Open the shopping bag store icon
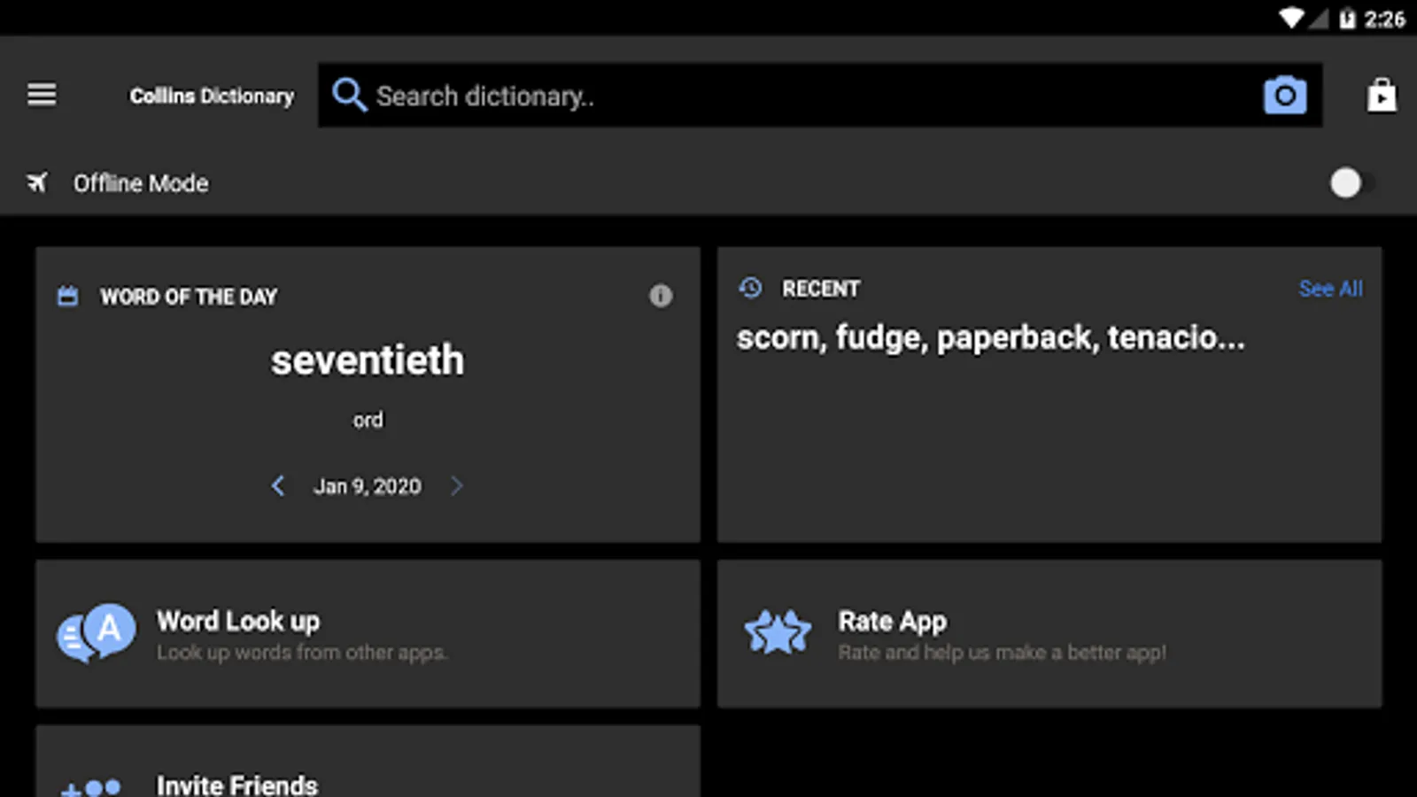This screenshot has width=1417, height=797. (1381, 96)
